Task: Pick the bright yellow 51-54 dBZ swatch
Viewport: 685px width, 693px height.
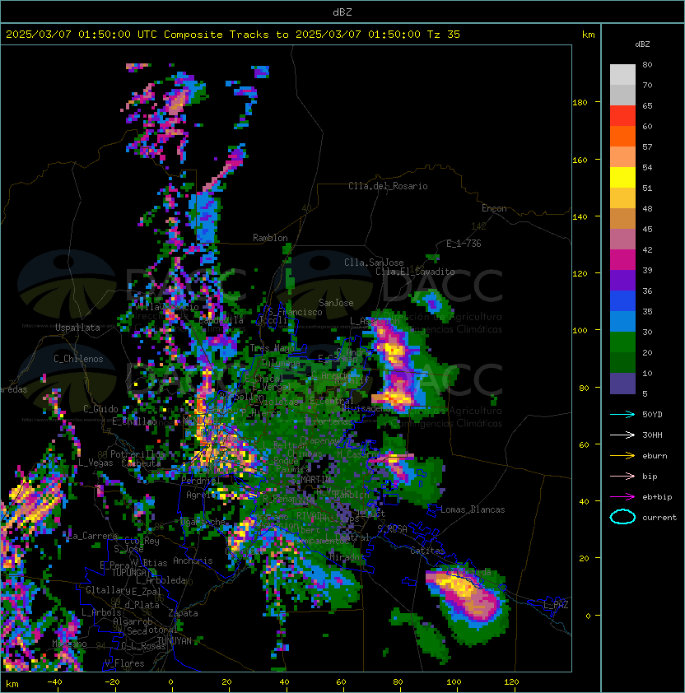Action: 622,177
